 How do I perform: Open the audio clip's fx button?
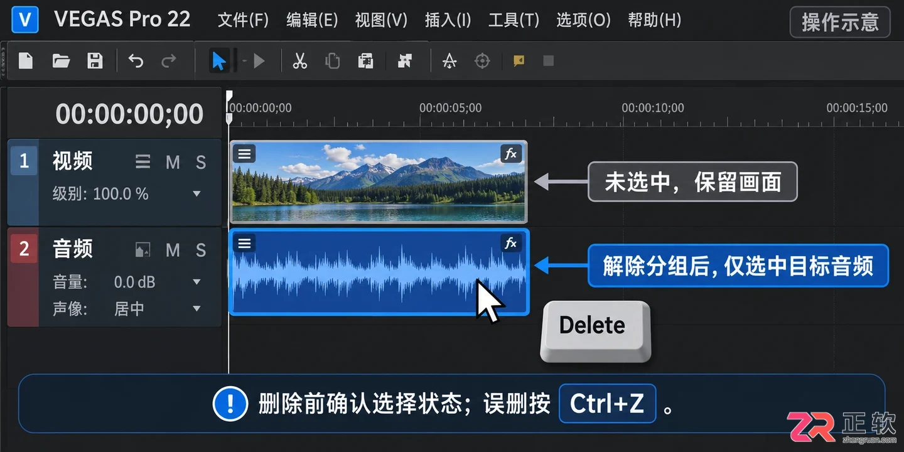click(x=511, y=243)
